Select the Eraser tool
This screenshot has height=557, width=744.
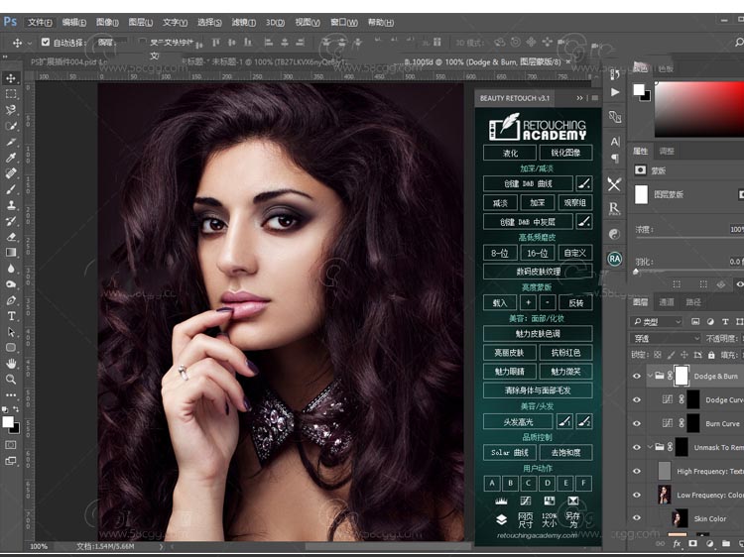[11, 237]
